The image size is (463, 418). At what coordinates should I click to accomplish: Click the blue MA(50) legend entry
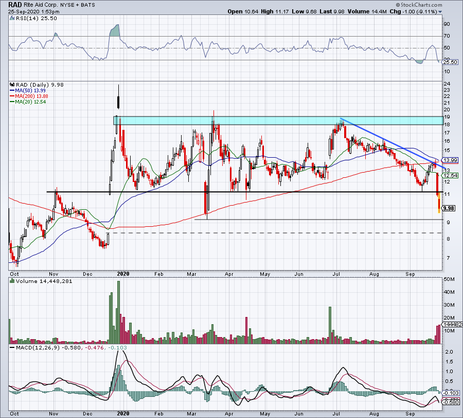click(x=26, y=90)
